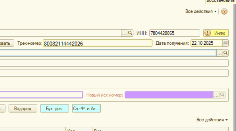
Task: Click the Трек-номер label
Action: coord(30,43)
